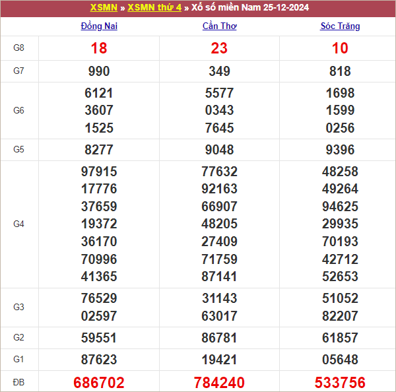Select G6 number 1525
The width and height of the screenshot is (396, 392).
pyautogui.click(x=99, y=128)
